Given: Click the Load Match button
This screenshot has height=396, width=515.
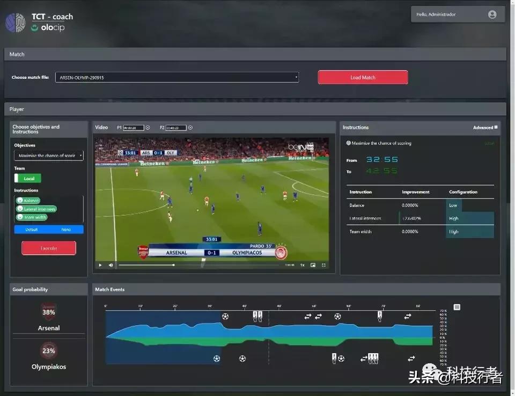Looking at the screenshot, I should coord(363,78).
